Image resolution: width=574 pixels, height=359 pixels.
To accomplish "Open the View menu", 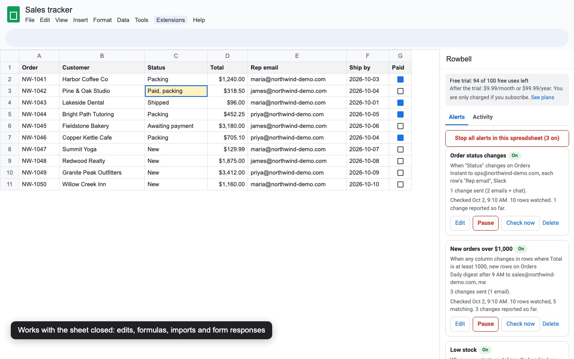I will tap(61, 20).
